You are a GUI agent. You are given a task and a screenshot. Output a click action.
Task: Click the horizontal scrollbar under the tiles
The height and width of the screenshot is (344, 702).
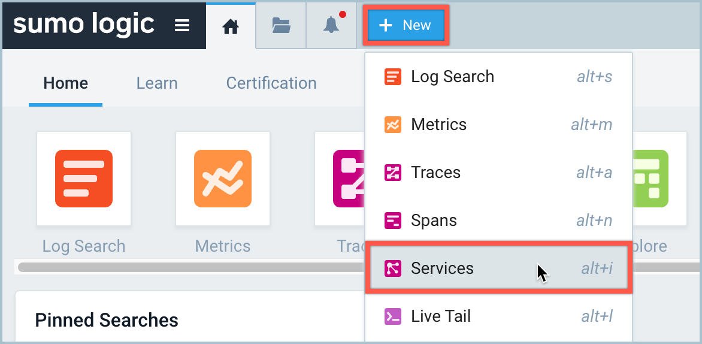tap(180, 267)
